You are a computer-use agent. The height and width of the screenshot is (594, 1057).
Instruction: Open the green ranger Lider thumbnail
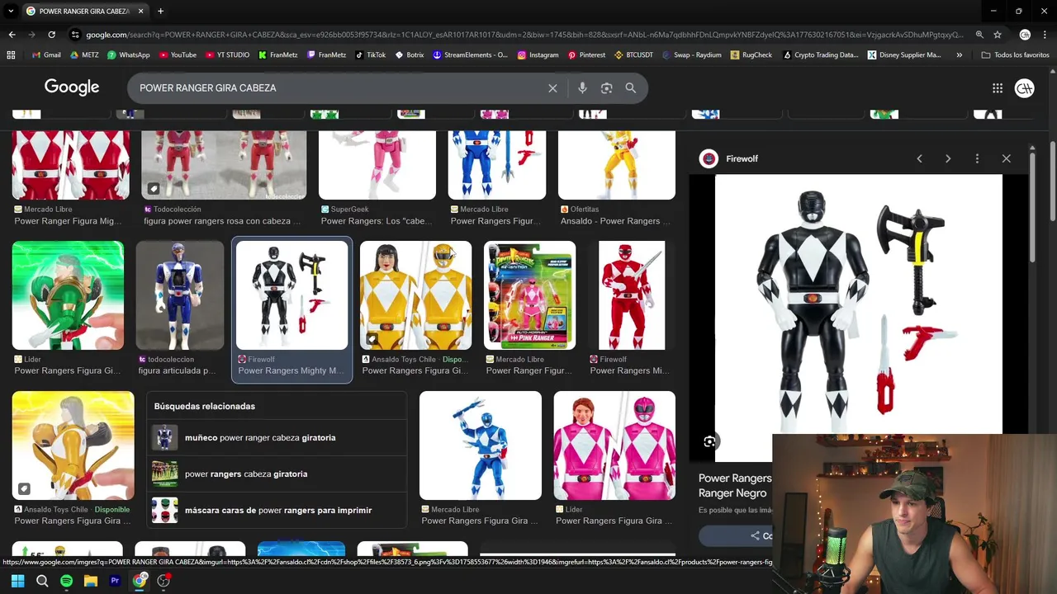tap(68, 295)
